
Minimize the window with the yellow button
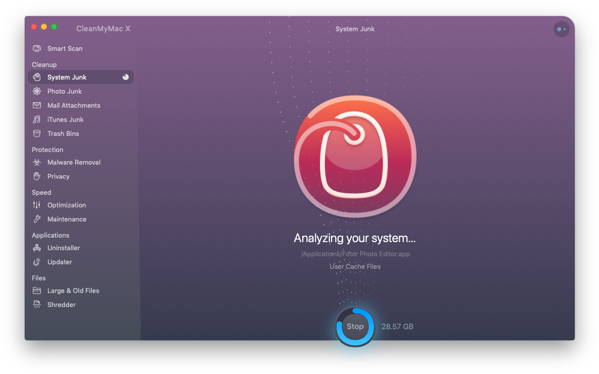pos(44,27)
